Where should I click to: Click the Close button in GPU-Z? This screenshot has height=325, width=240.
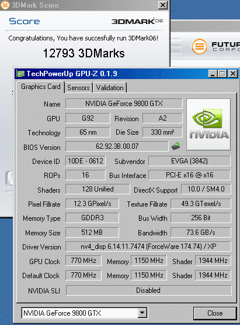[215, 313]
